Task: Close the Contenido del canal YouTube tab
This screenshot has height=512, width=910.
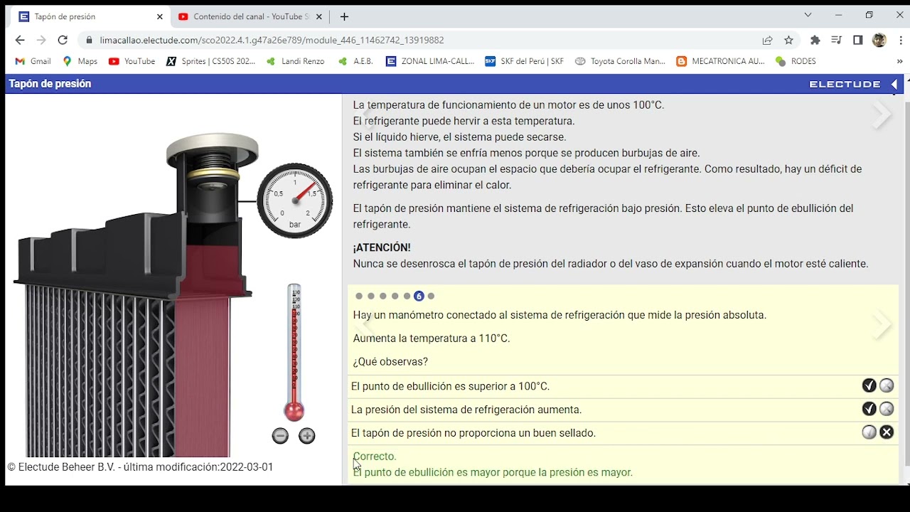Action: pyautogui.click(x=318, y=16)
